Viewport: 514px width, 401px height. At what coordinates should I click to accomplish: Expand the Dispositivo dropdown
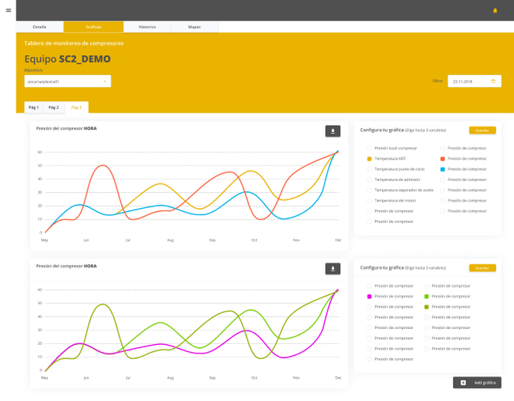(x=104, y=81)
